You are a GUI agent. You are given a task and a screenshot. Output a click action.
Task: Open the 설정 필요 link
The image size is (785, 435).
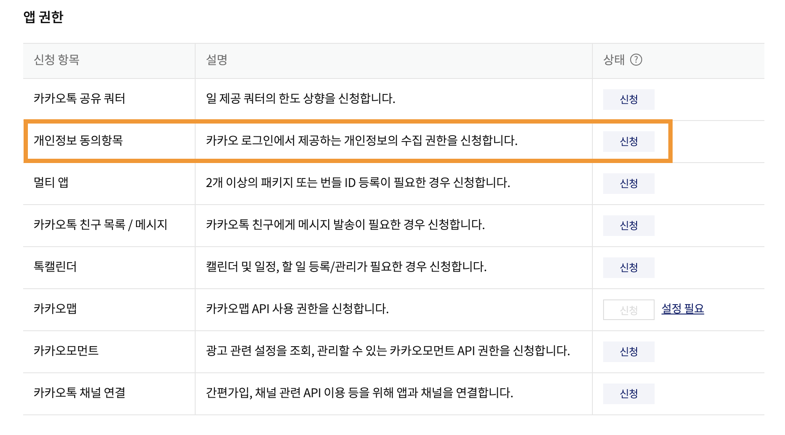682,309
